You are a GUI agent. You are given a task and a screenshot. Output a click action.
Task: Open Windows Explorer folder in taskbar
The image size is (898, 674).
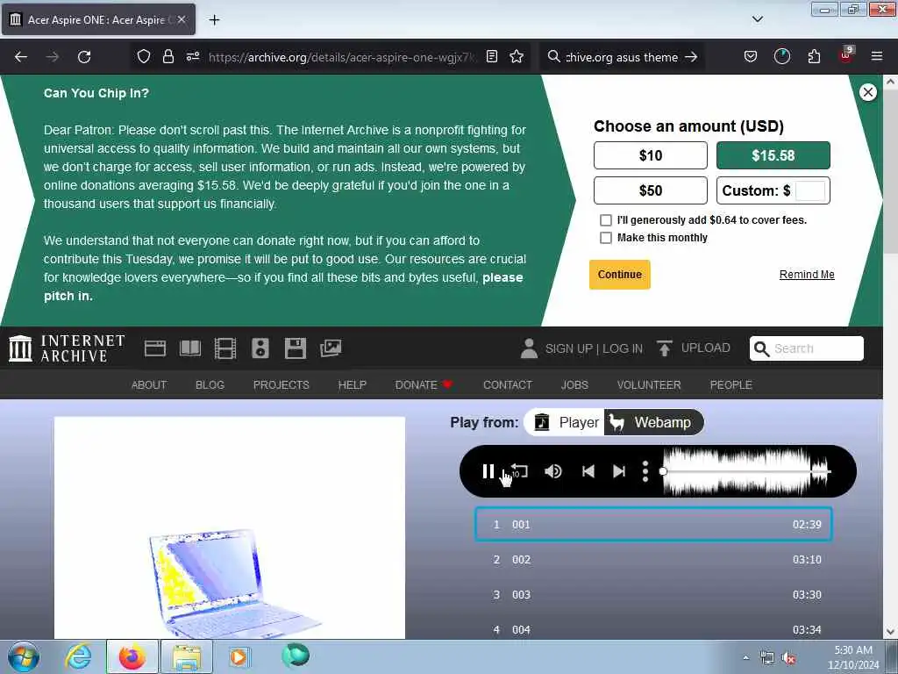187,656
